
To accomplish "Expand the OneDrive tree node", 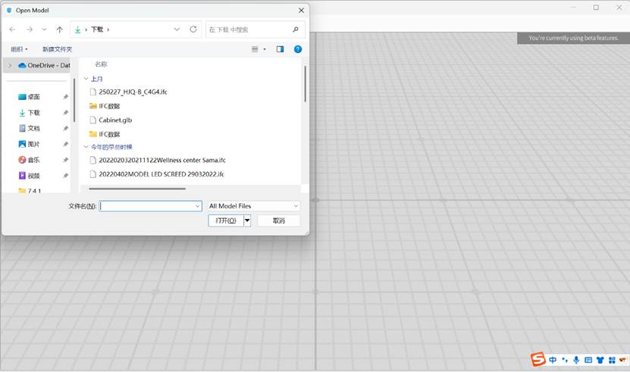I will [10, 65].
